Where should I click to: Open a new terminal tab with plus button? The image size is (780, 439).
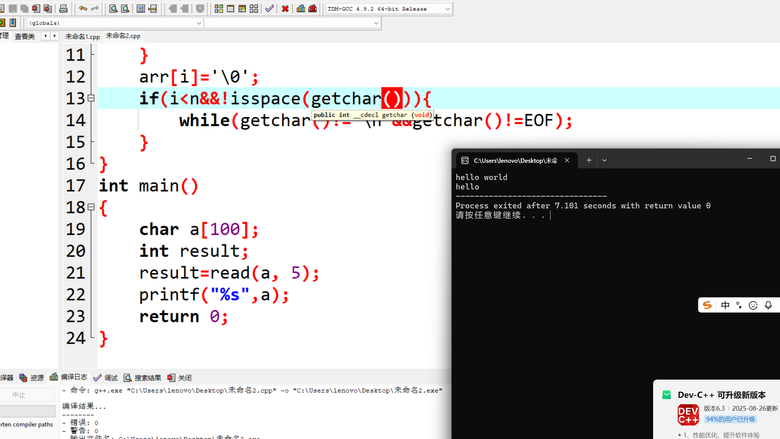coord(589,160)
